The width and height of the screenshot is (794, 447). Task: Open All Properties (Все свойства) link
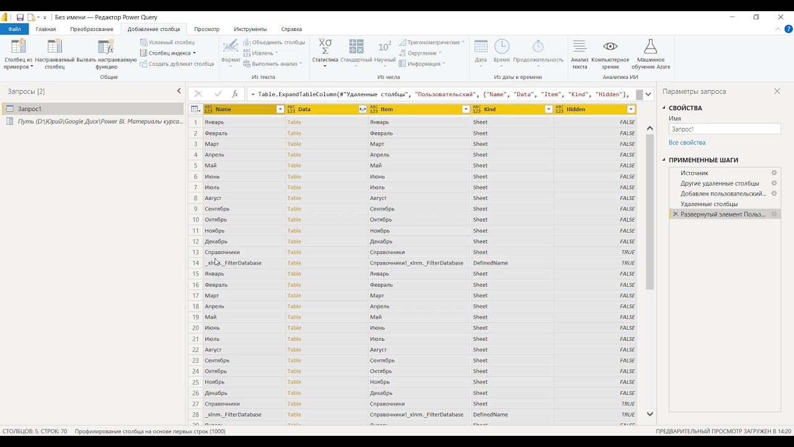tap(687, 142)
